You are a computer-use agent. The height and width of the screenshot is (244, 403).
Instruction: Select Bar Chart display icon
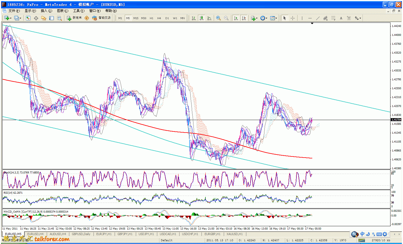(x=194, y=18)
